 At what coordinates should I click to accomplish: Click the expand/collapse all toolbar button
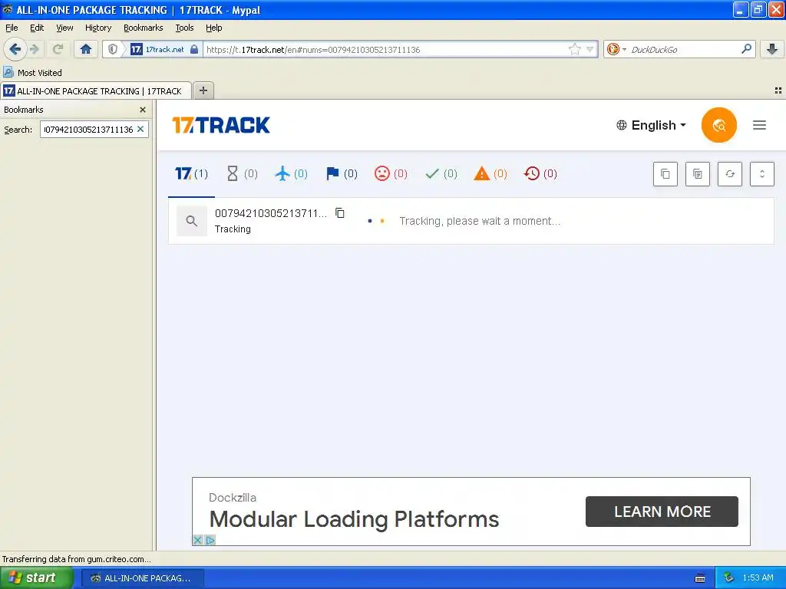pos(762,174)
